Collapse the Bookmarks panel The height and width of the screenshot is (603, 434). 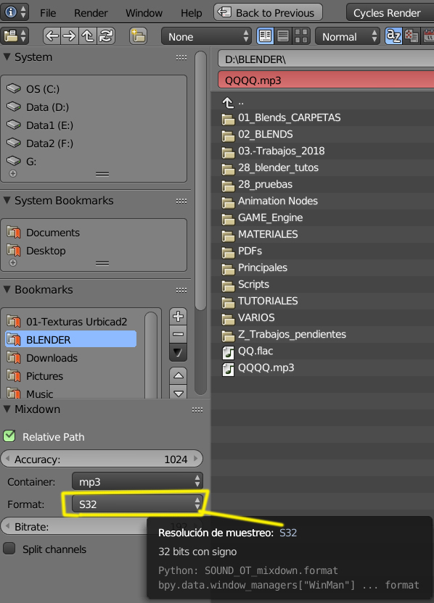tap(7, 290)
